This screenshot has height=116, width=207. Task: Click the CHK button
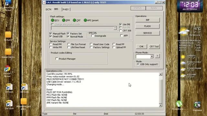pos(141,46)
